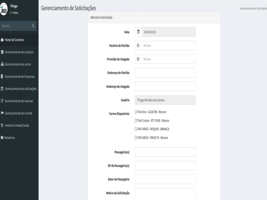Click the Gerenciamento de Solicitações breadcrumb link
The width and height of the screenshot is (267, 200).
click(x=253, y=8)
